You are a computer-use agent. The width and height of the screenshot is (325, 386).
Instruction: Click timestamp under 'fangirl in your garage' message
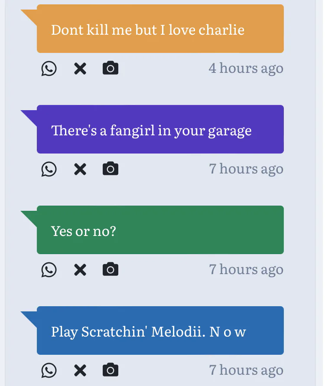(x=246, y=169)
